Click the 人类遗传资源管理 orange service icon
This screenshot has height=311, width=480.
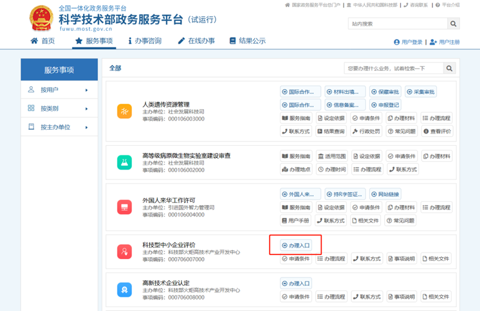pyautogui.click(x=124, y=111)
